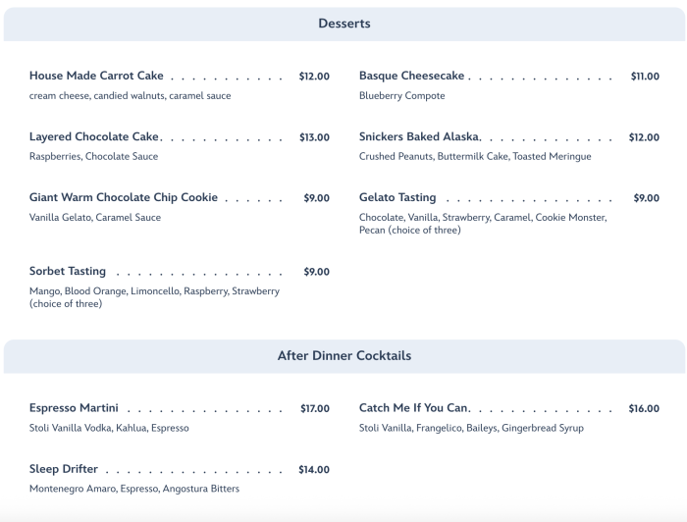Click the Montenegro Amaro ingredients description

134,489
